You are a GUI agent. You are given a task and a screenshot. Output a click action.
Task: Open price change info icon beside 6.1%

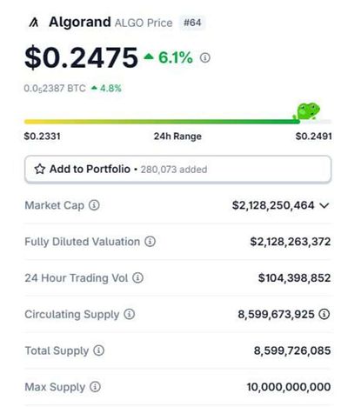pos(205,57)
